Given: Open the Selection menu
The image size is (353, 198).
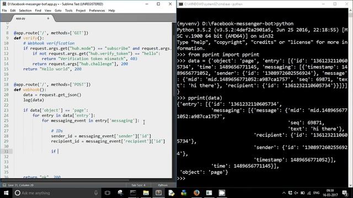Looking at the screenshot, I should click(x=25, y=10).
